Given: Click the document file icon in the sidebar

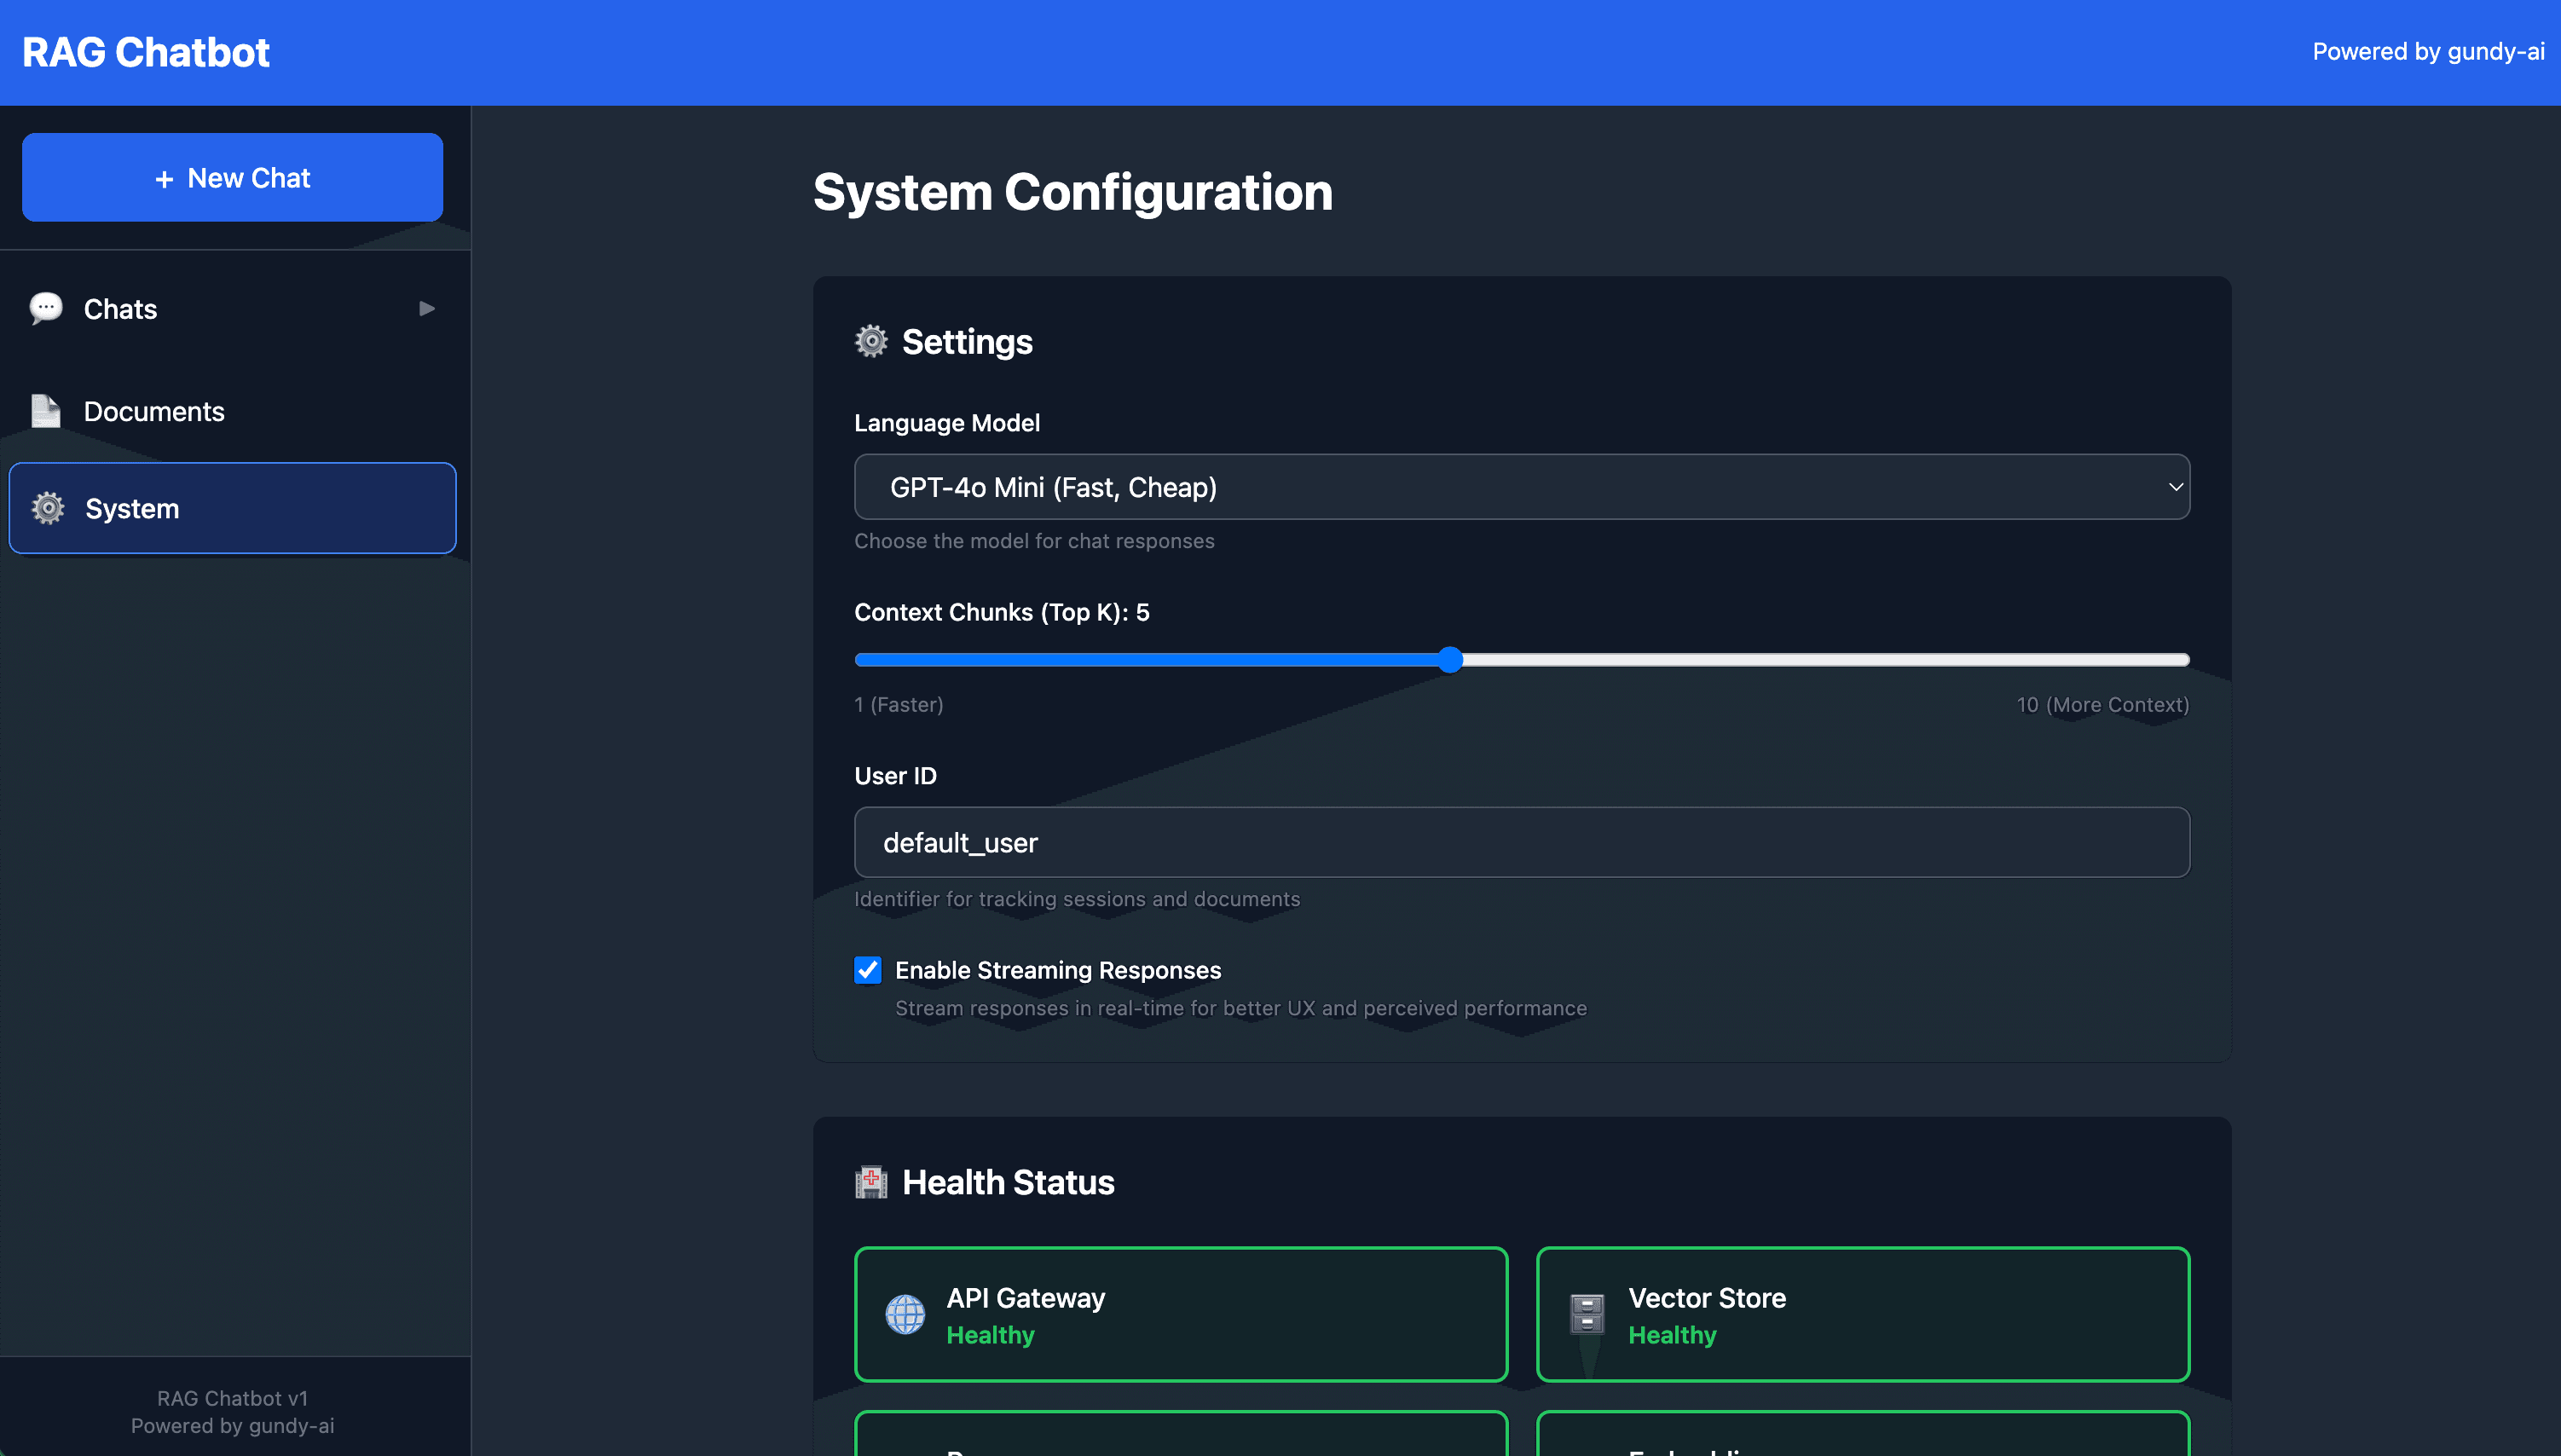Looking at the screenshot, I should pos(45,410).
